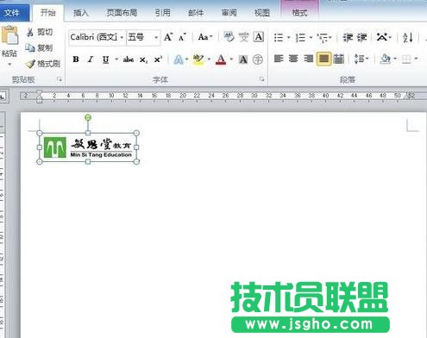Click the Character Border A icon
Screen dimensions: 427x338
[x=259, y=37]
